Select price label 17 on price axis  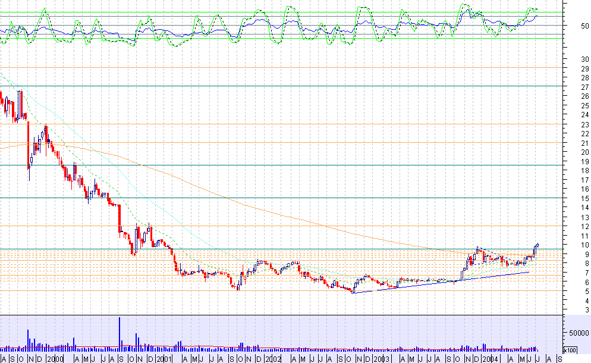(585, 180)
